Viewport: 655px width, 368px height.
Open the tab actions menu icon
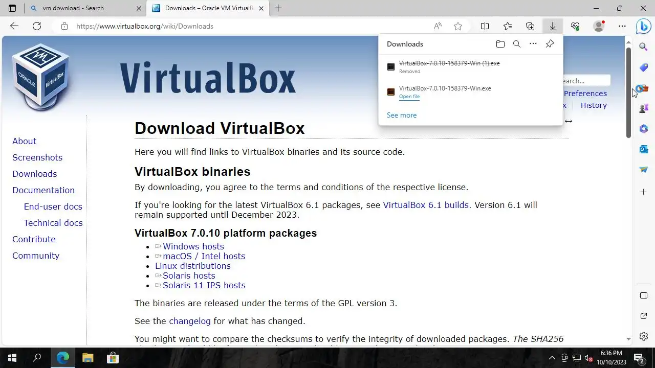[x=12, y=8]
